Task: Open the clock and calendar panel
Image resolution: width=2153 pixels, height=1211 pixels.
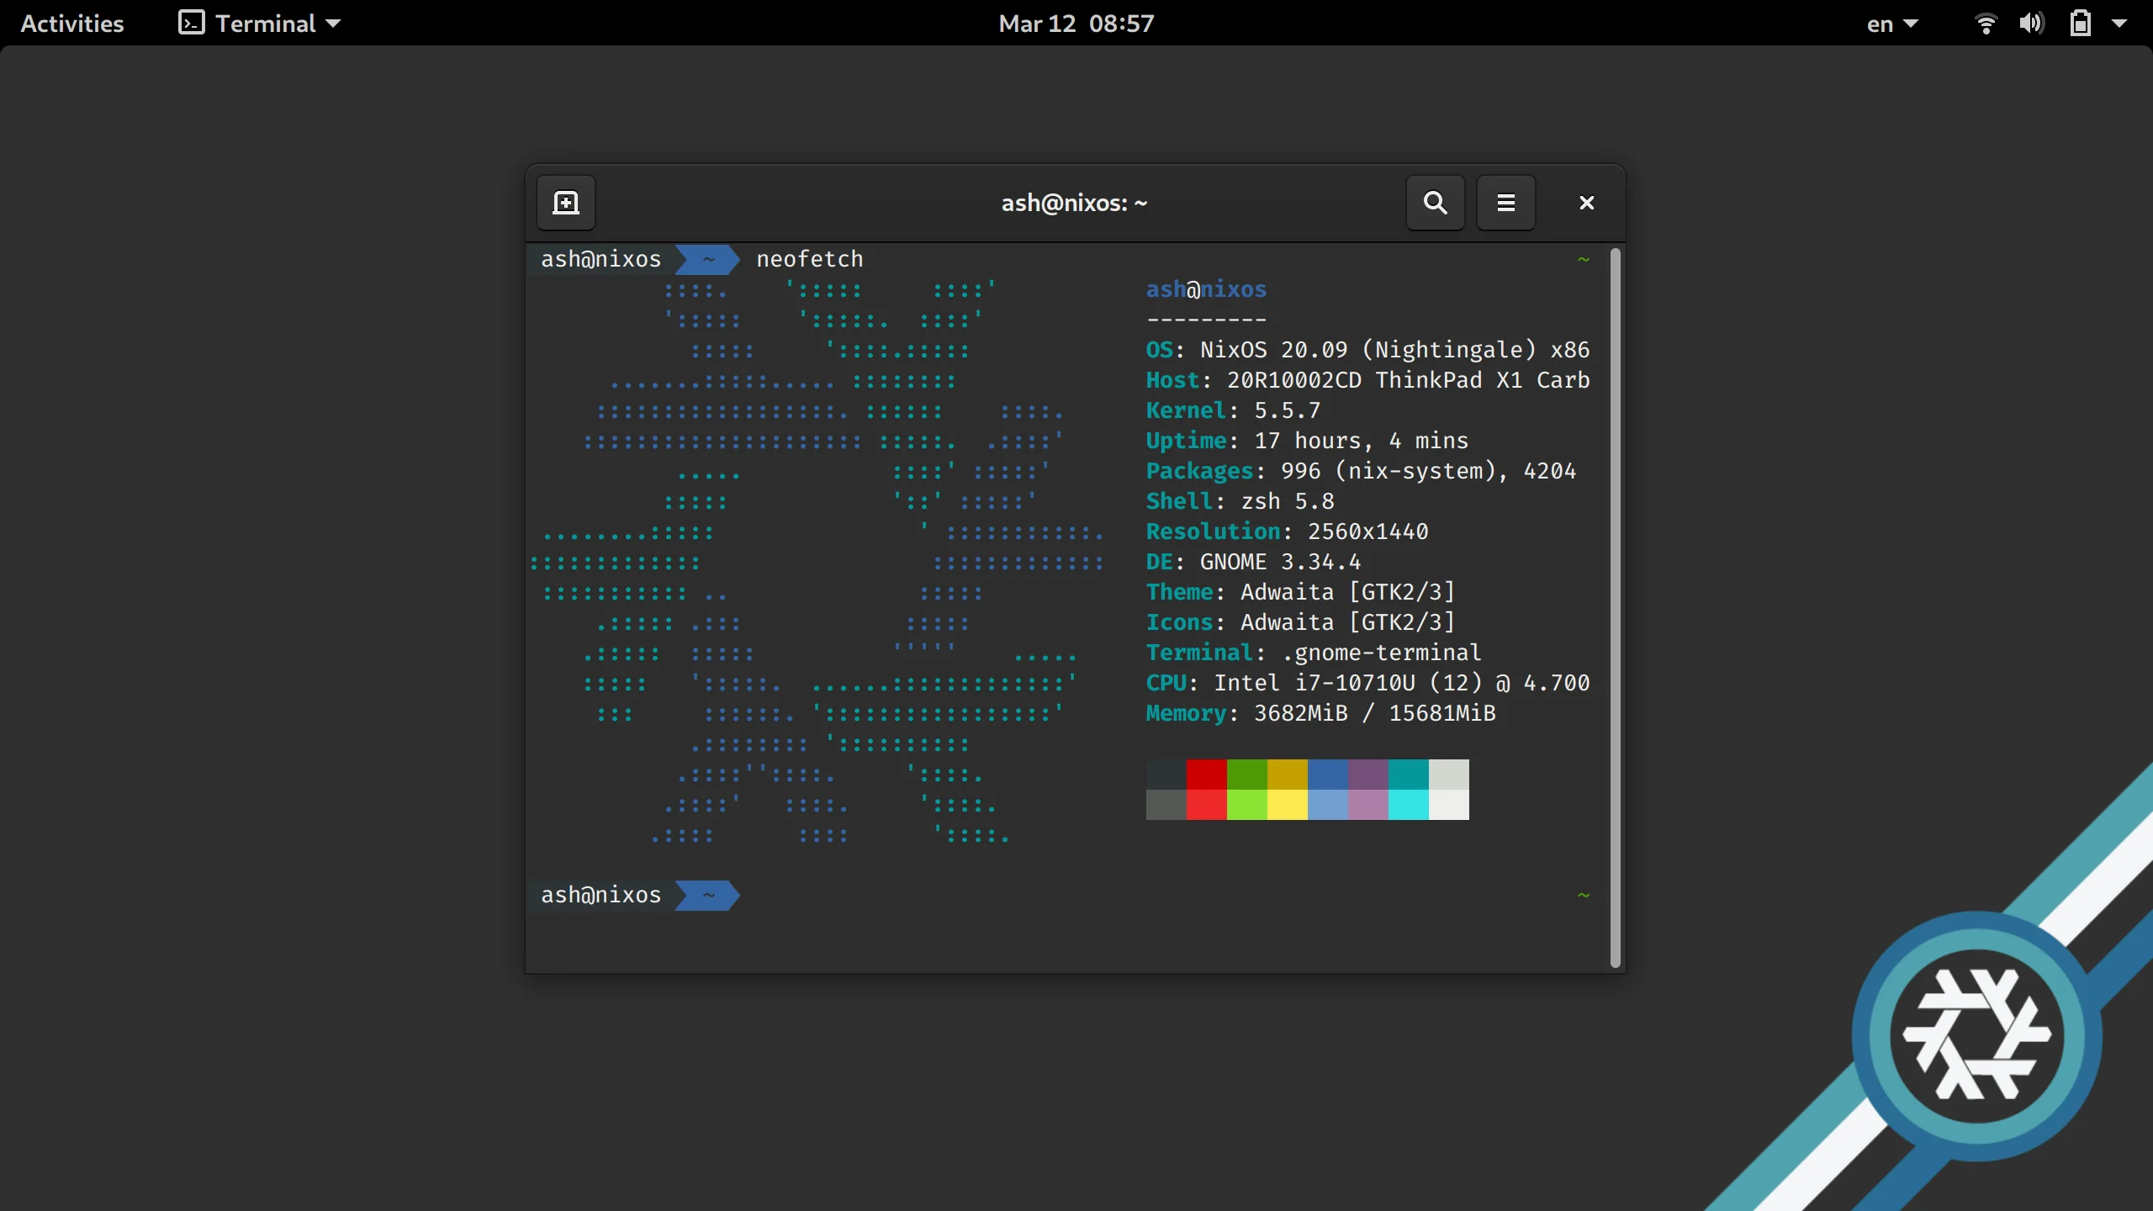Action: coord(1076,24)
